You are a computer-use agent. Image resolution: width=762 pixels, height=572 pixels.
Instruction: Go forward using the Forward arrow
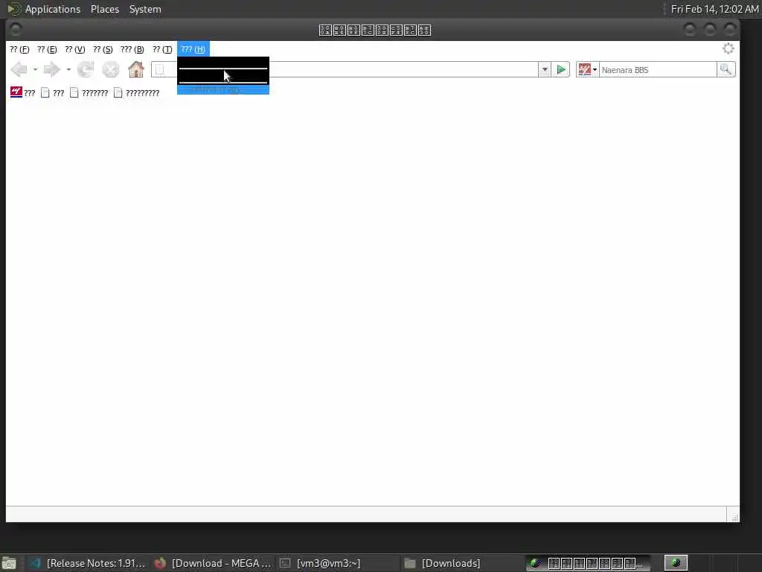(x=51, y=69)
